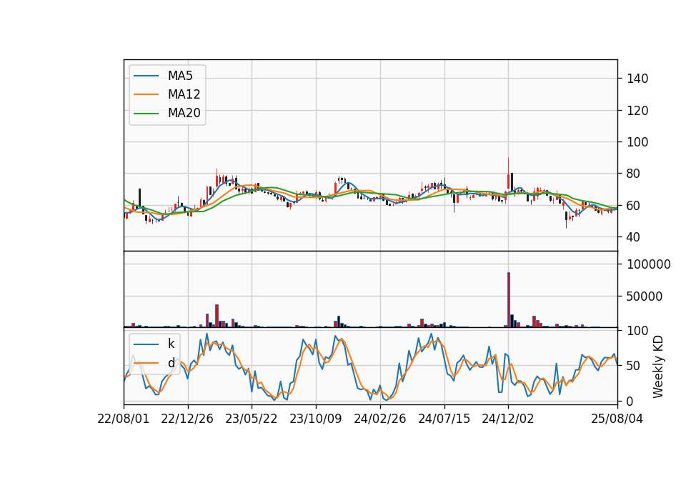Screen dimensions: 686x493
Task: Click the MA5 legend label
Action: (x=180, y=76)
